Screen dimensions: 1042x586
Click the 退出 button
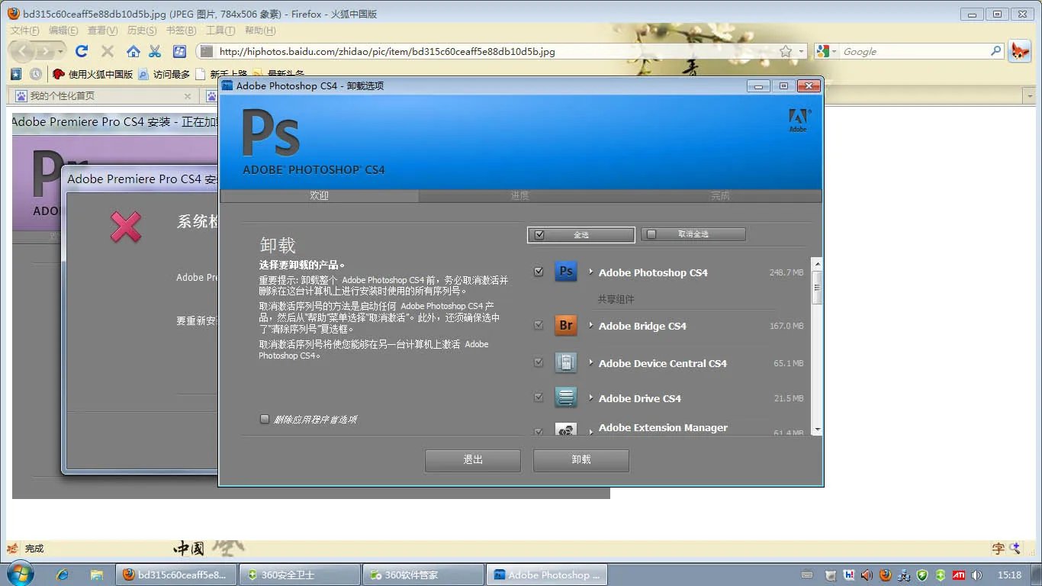point(471,460)
